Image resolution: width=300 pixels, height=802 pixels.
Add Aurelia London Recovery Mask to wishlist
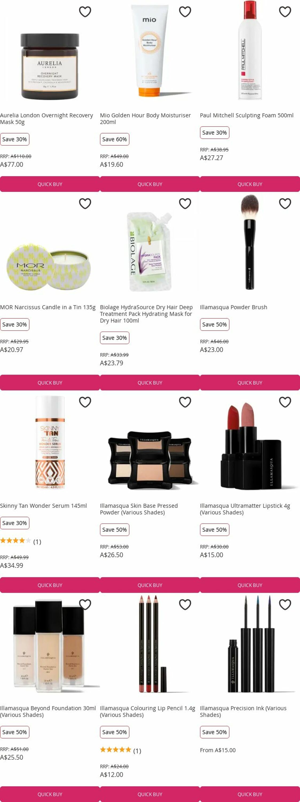pos(85,11)
